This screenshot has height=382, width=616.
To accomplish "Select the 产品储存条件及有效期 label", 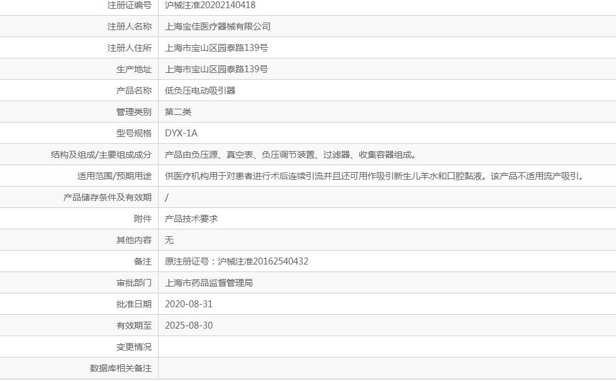I will [x=107, y=197].
